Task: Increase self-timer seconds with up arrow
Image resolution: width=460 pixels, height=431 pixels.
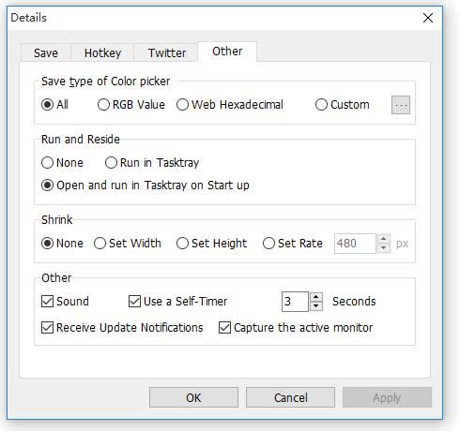Action: [x=316, y=297]
